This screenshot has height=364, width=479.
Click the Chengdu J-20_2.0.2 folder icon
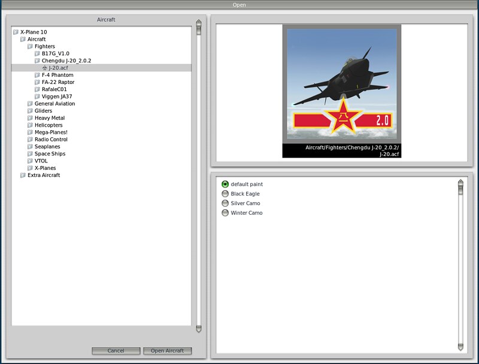click(37, 61)
